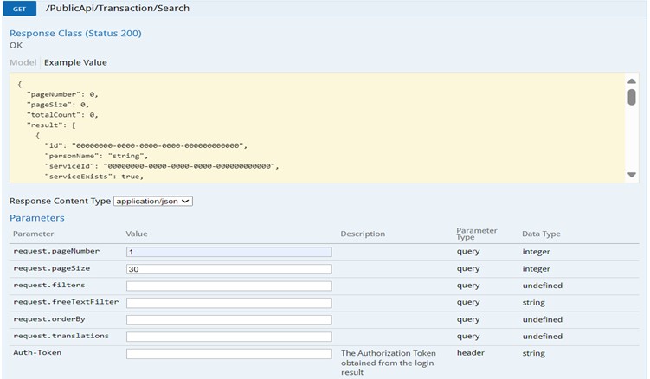This screenshot has height=379, width=650.
Task: Open the Response Content Type dropdown
Action: [152, 201]
